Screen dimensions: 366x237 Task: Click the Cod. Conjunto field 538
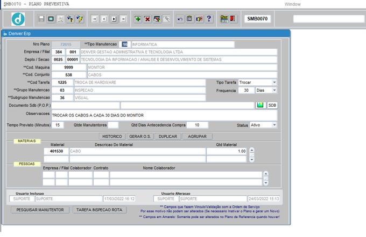69,75
